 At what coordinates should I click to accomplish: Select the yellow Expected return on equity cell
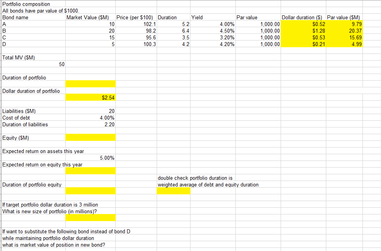91,171
